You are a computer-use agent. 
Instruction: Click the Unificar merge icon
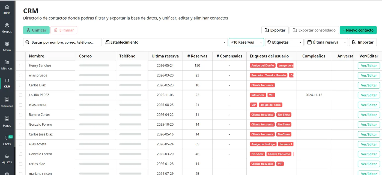tap(28, 30)
